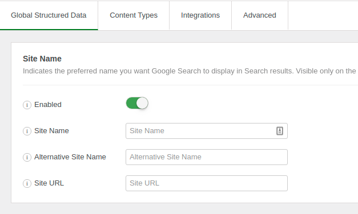Click the info icon beside Site Name label
The image size is (358, 214).
click(x=27, y=131)
